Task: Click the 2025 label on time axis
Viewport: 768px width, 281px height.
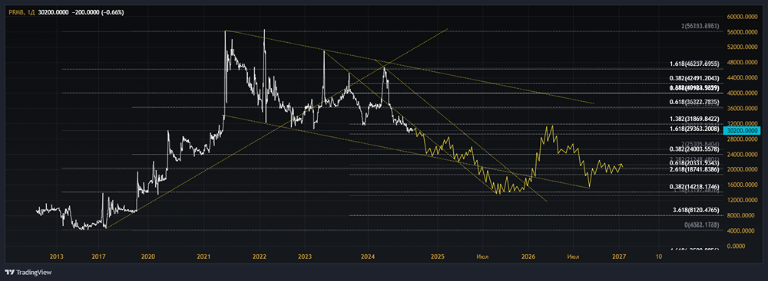Action: pyautogui.click(x=438, y=256)
